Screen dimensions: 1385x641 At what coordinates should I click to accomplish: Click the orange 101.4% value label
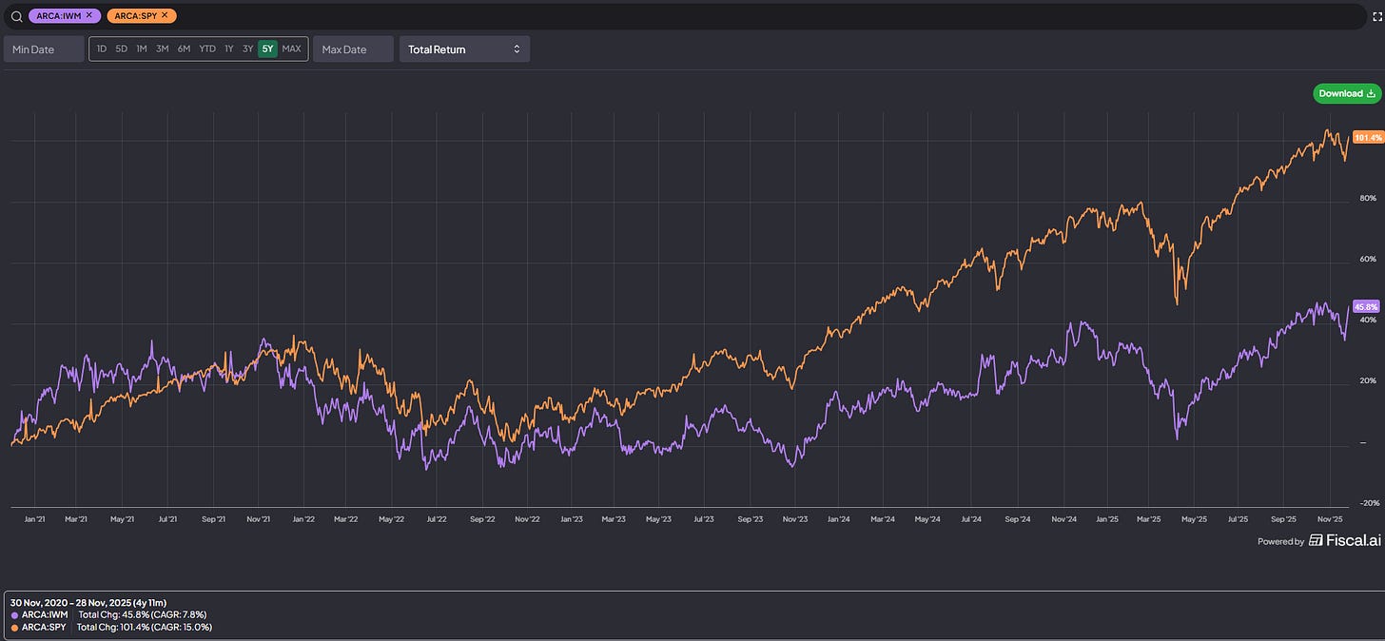pos(1368,138)
